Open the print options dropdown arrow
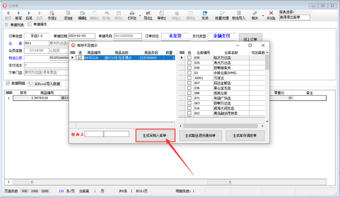Viewport: 340px width, 198px height. [140, 16]
